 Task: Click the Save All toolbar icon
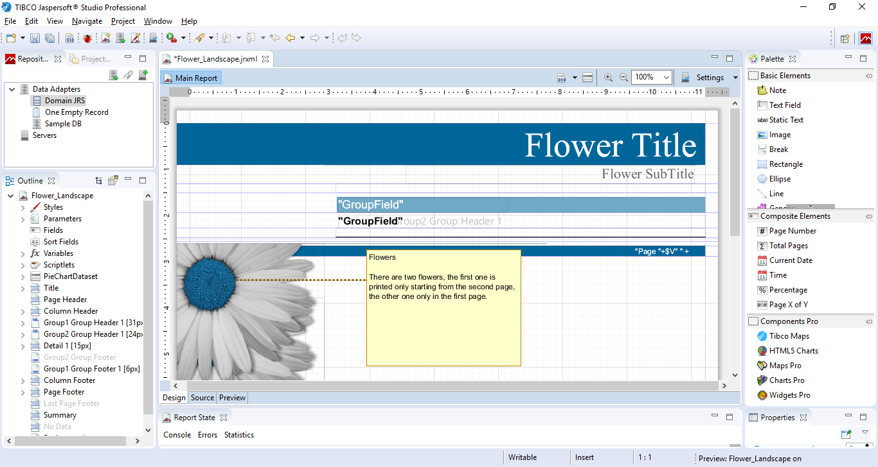click(49, 38)
